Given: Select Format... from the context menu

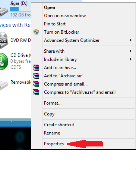Looking at the screenshot, I should tap(89, 103).
